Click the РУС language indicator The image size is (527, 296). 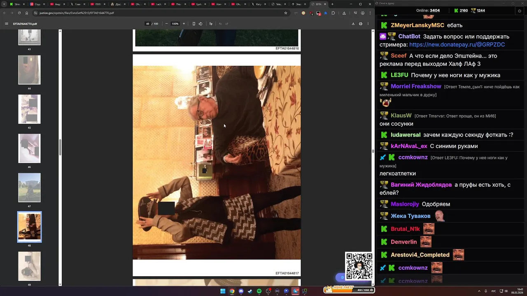[494, 291]
